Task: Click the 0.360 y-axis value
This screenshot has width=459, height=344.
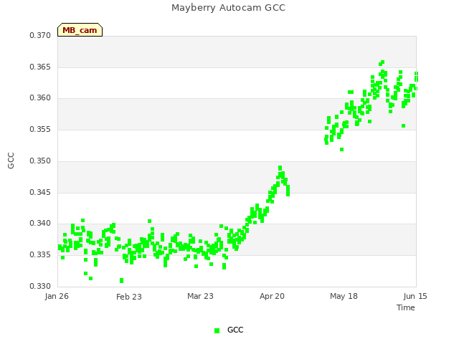Action: click(x=40, y=97)
